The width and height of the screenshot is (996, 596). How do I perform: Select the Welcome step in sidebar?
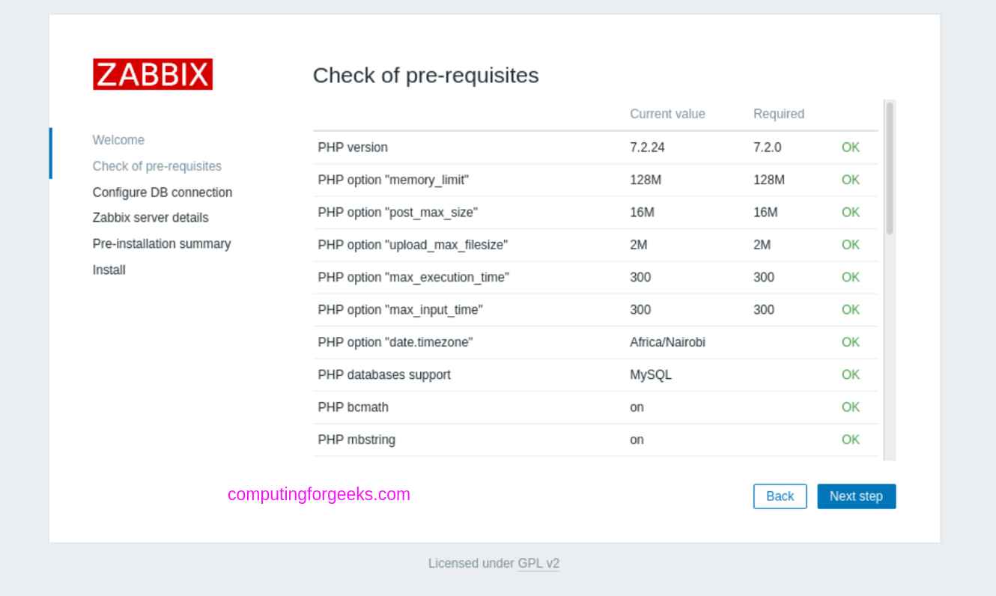click(x=118, y=140)
